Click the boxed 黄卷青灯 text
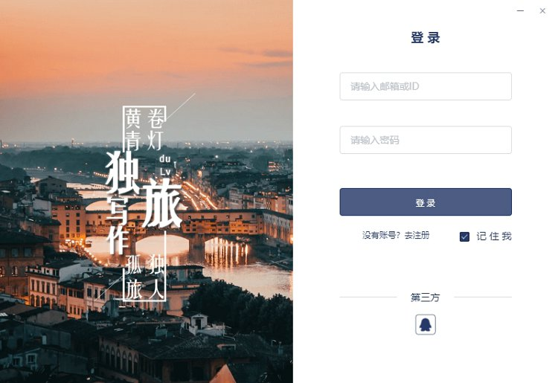 click(x=144, y=129)
